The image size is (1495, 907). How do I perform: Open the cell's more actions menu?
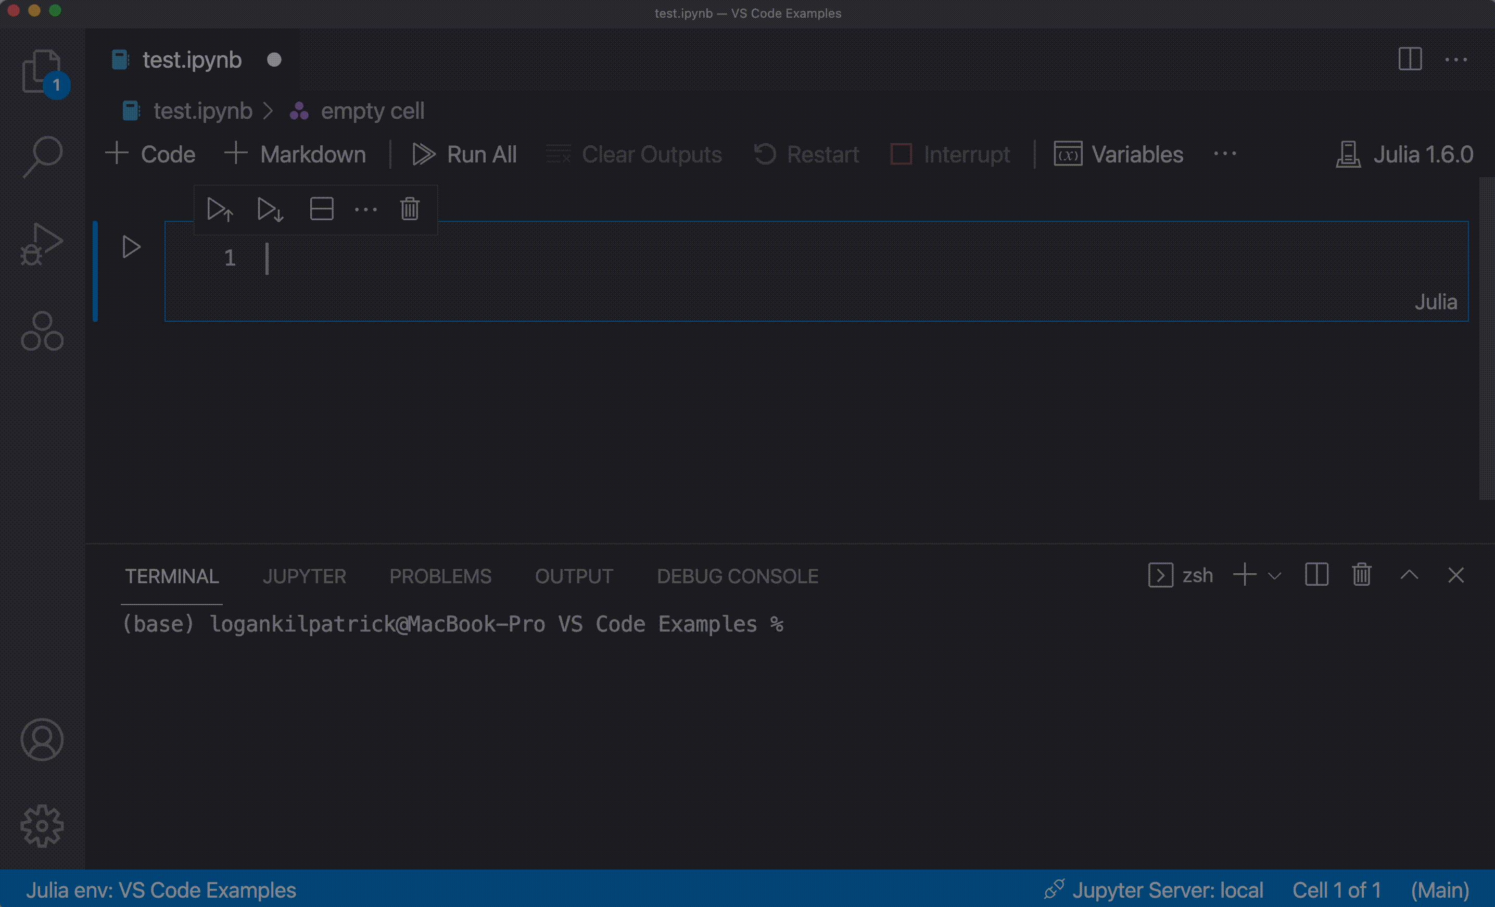(x=366, y=209)
